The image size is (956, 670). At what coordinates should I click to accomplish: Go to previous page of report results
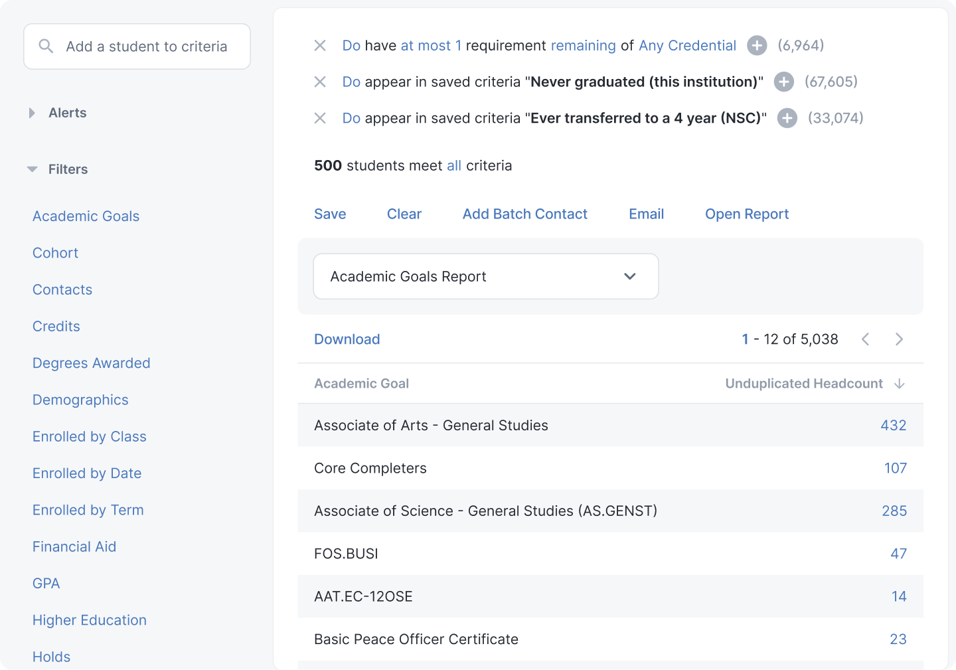[866, 339]
